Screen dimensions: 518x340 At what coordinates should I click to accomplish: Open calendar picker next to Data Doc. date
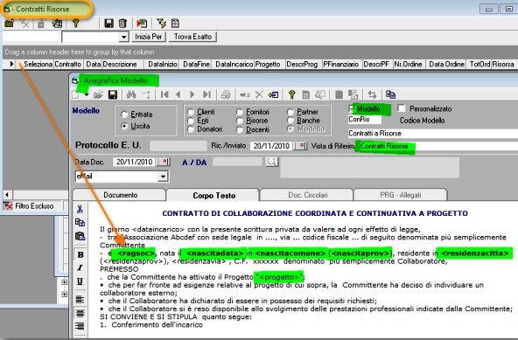pos(164,162)
